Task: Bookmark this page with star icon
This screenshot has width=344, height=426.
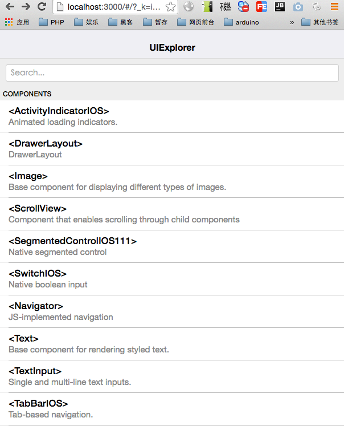Action: 170,7
